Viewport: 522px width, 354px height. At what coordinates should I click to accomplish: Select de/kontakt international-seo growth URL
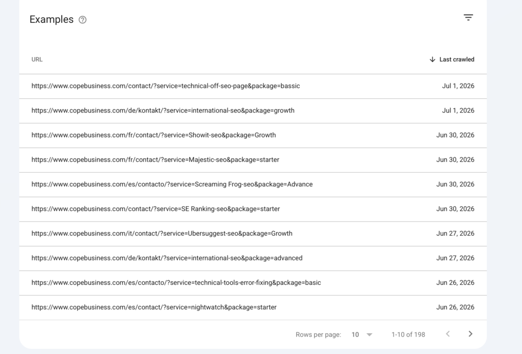(x=163, y=111)
